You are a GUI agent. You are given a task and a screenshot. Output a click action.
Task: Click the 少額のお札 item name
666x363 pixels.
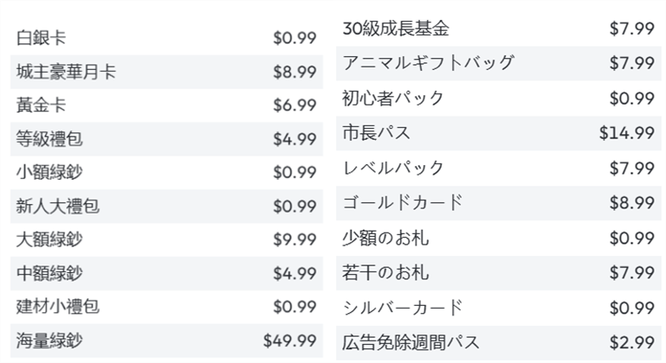(x=385, y=238)
